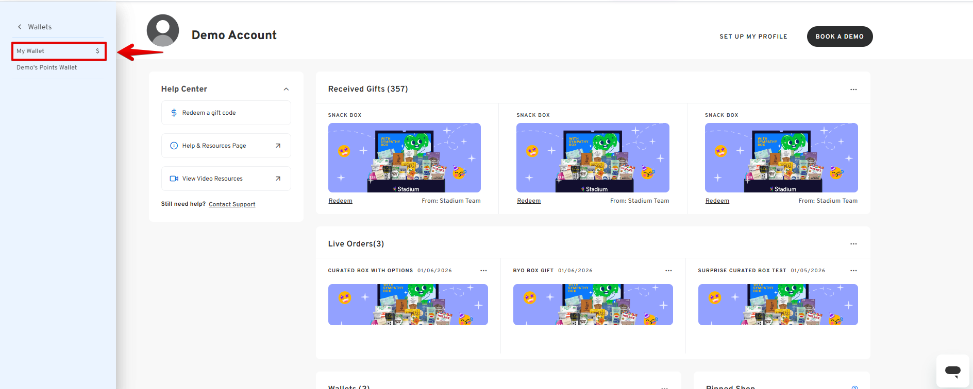
Task: Collapse the Help Center panel
Action: click(286, 89)
